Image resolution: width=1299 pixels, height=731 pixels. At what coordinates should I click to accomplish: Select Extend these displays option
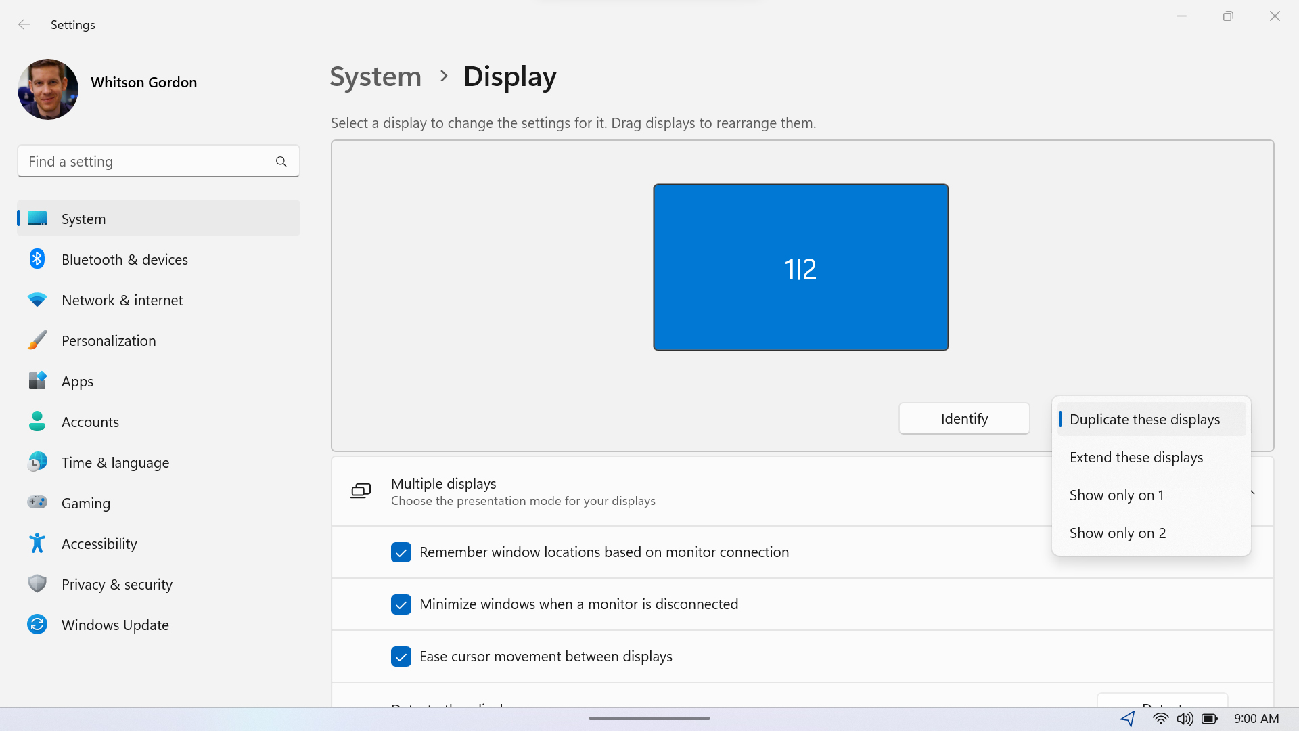coord(1137,456)
